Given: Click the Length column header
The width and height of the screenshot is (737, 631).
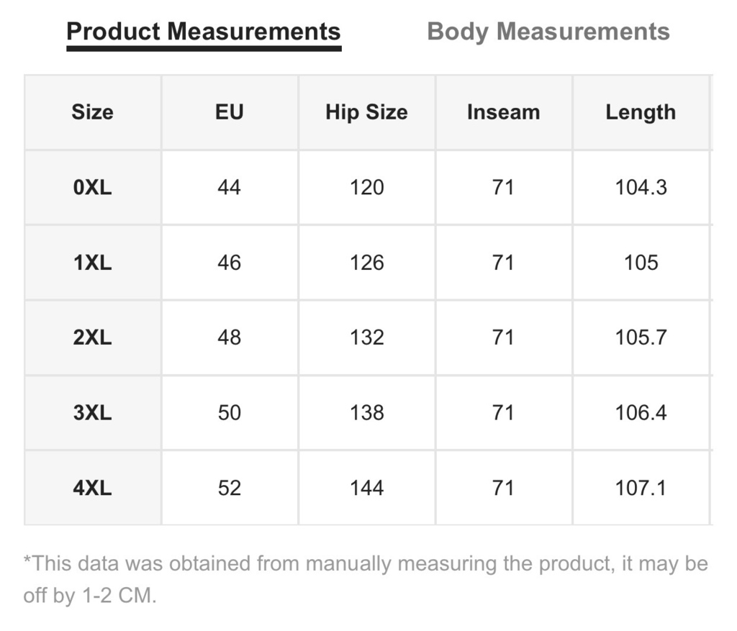Looking at the screenshot, I should (x=641, y=112).
